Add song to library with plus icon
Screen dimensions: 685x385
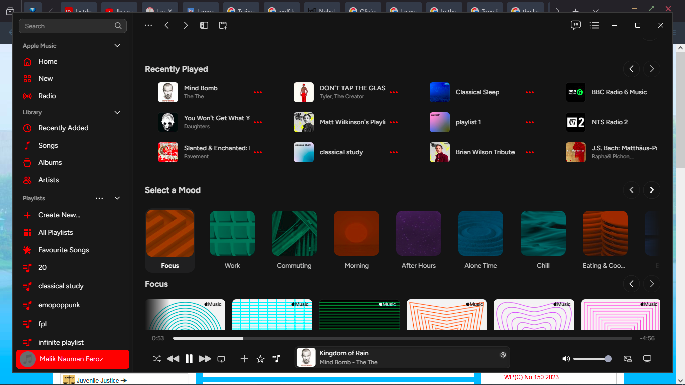click(244, 359)
